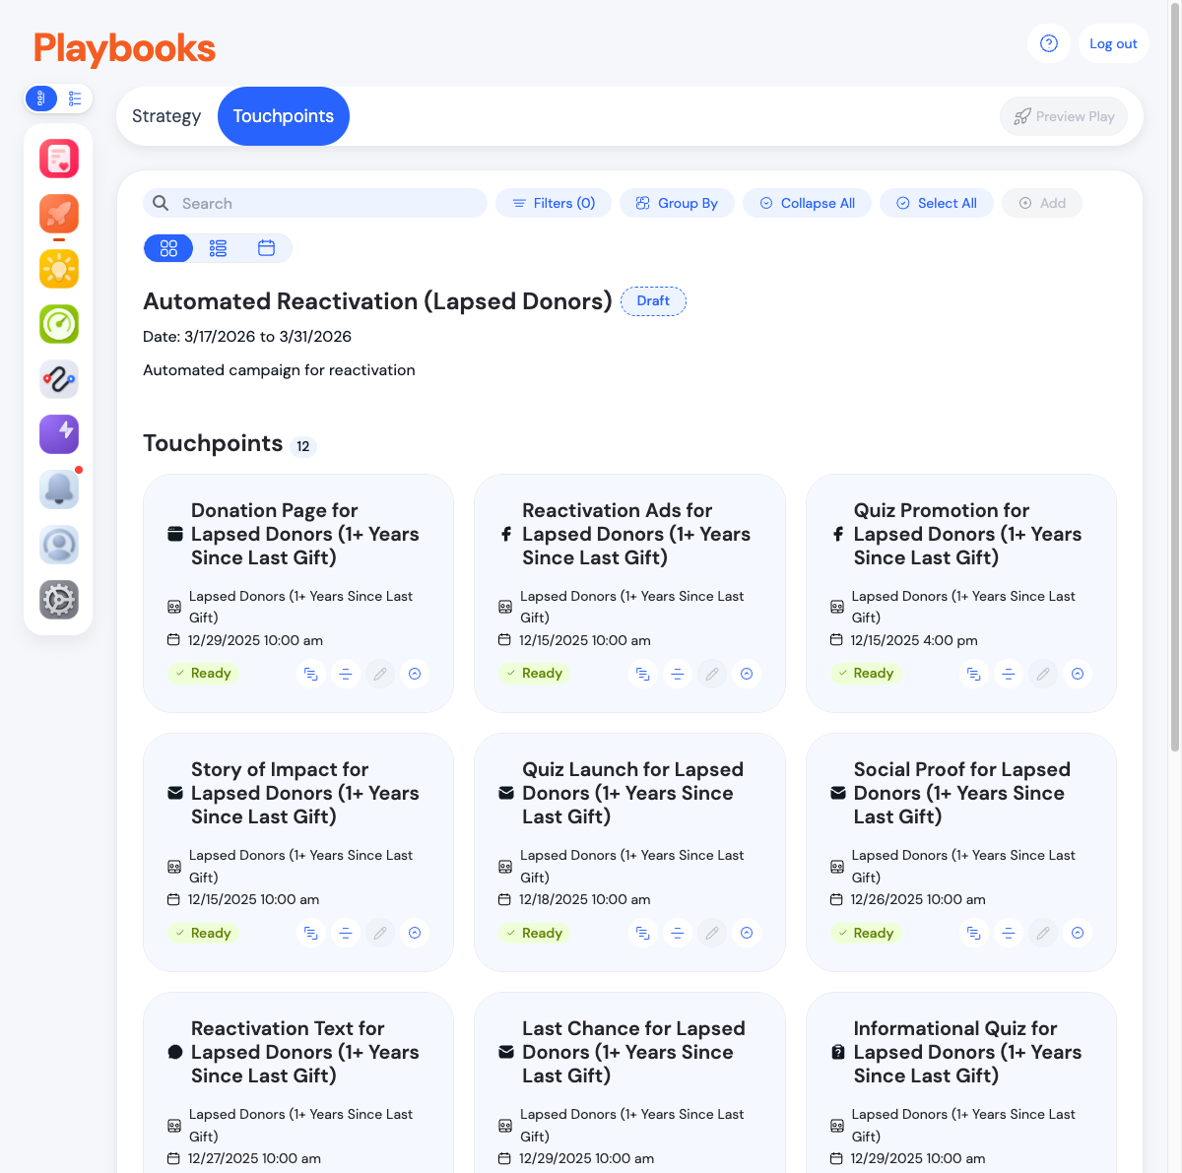This screenshot has width=1182, height=1173.
Task: Open the Filters (0) panel
Action: click(x=554, y=203)
